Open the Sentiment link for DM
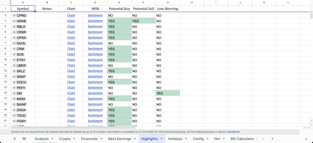This screenshot has width=313, height=143. (x=95, y=93)
